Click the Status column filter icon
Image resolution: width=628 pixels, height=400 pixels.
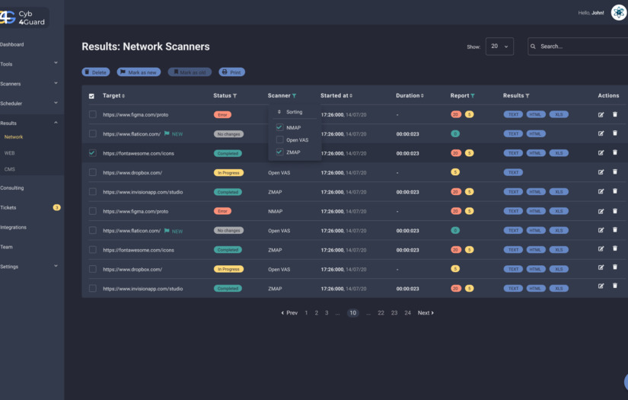(x=234, y=96)
